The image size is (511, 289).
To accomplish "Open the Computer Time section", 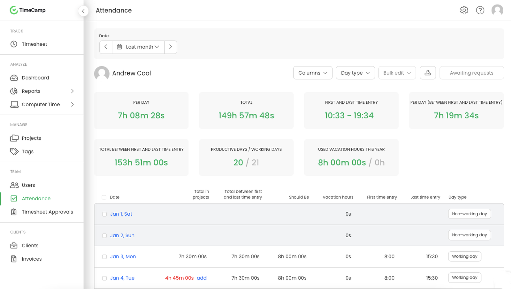I will pos(41,104).
